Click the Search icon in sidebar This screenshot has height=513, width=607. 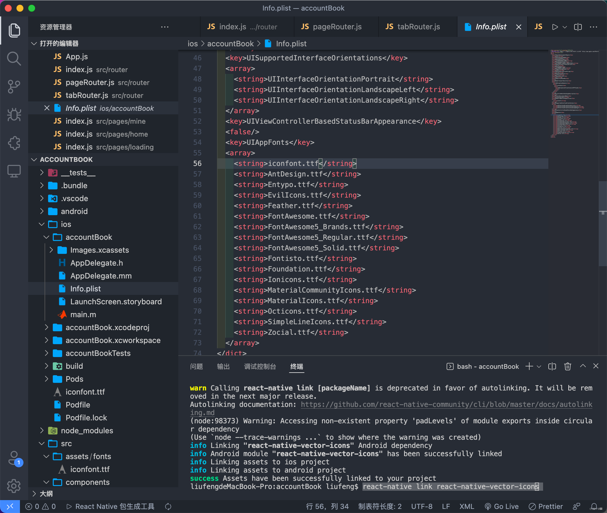coord(14,57)
